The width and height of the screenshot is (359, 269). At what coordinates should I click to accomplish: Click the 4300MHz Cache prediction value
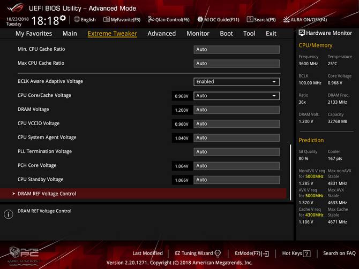point(315,215)
